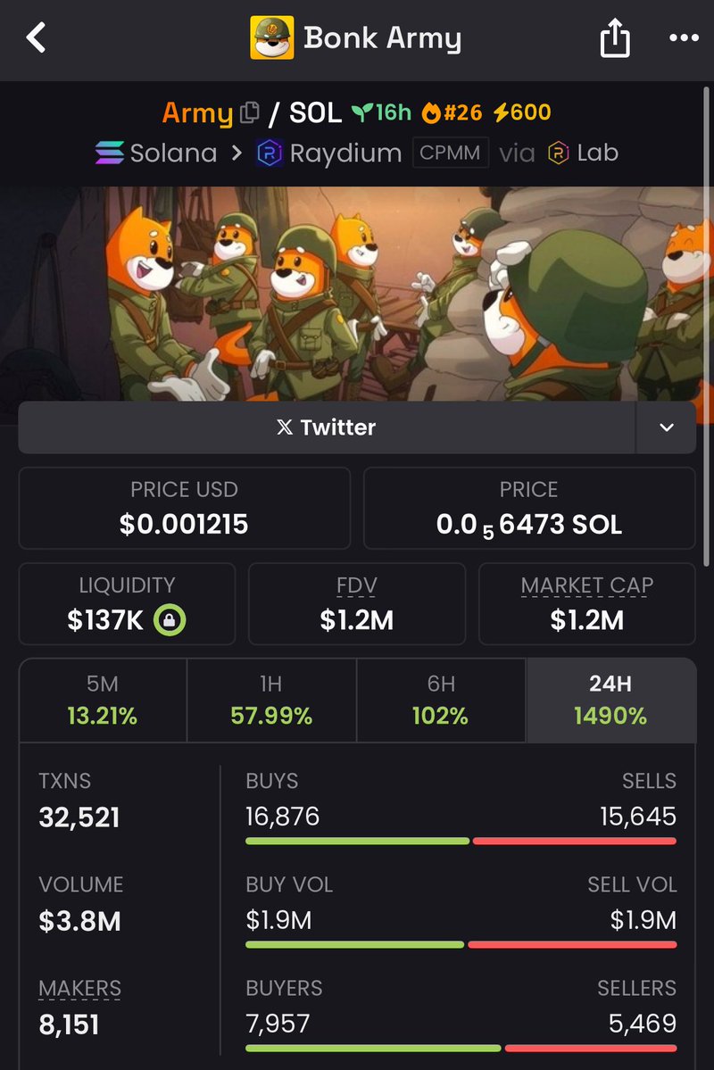The image size is (714, 1070).
Task: Expand the links dropdown beside Twitter
Action: [666, 427]
